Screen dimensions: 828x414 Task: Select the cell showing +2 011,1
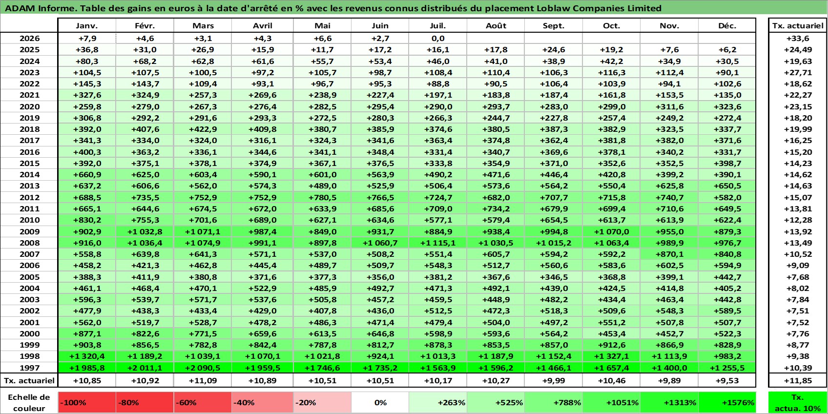point(145,368)
